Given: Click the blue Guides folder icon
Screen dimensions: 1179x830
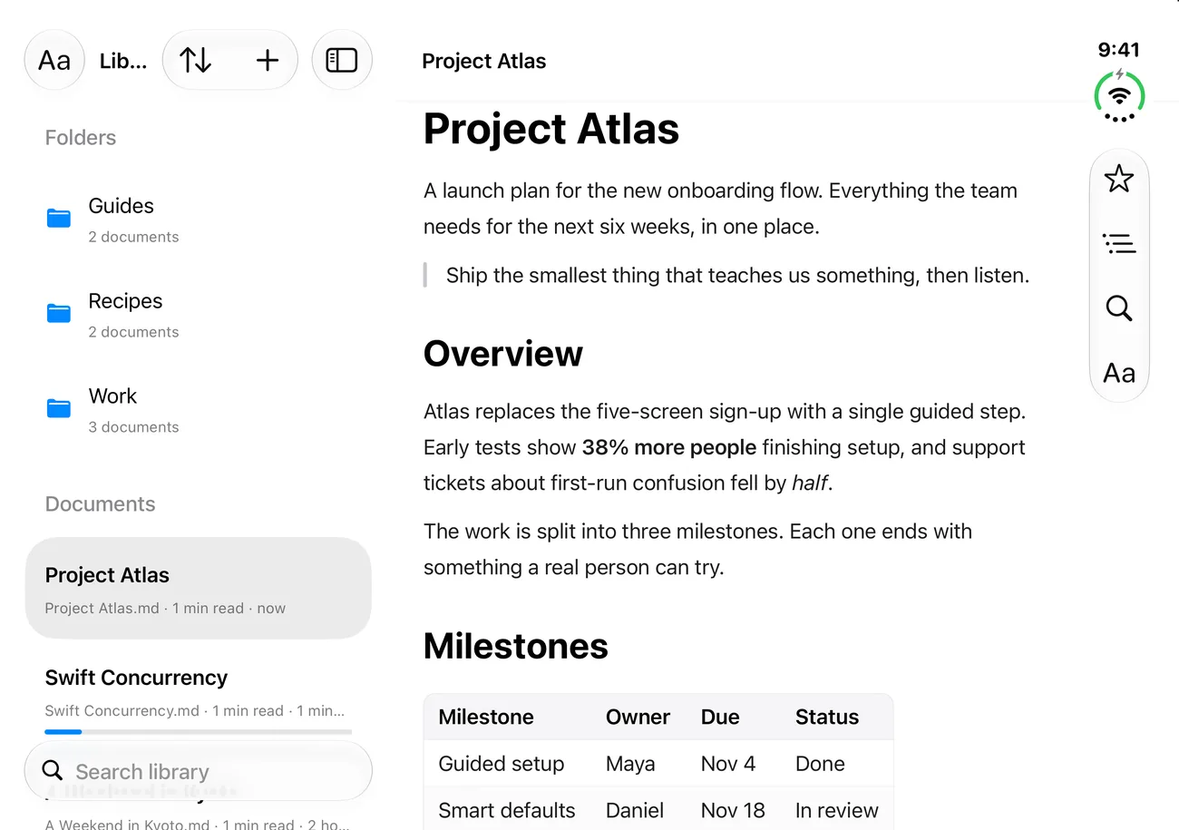Looking at the screenshot, I should 59,218.
